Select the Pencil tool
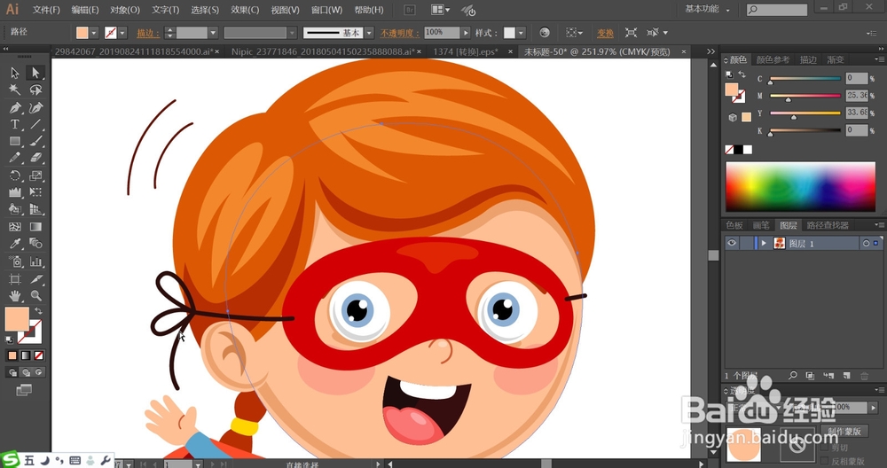The image size is (887, 468). pyautogui.click(x=15, y=159)
